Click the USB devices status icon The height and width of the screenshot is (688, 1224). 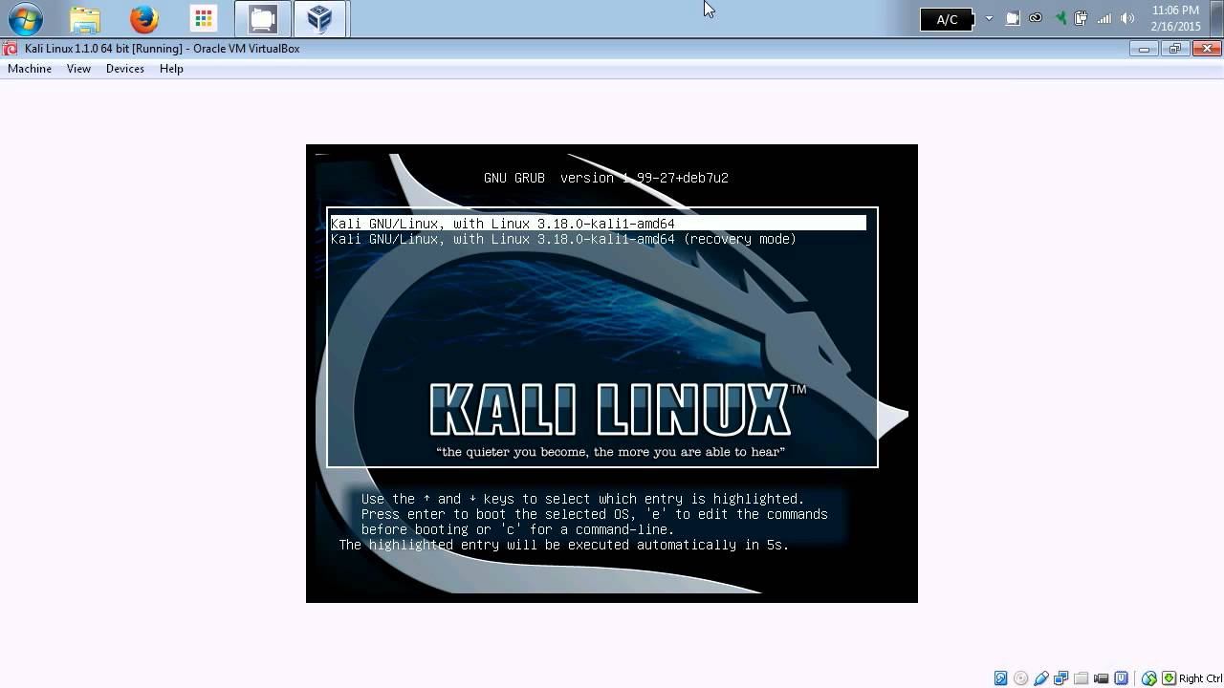(1041, 678)
